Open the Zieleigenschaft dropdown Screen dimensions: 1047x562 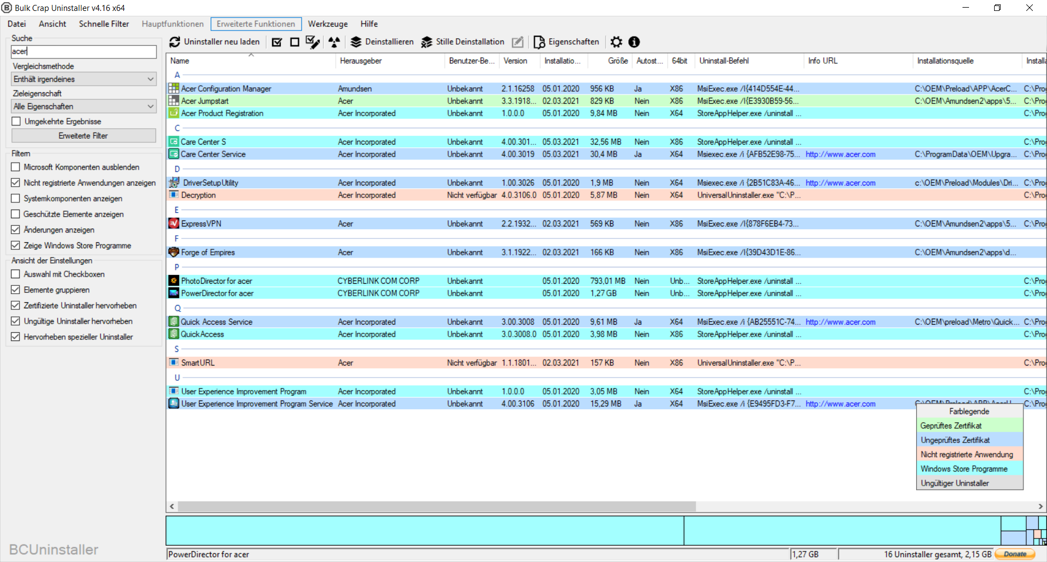[x=84, y=106]
